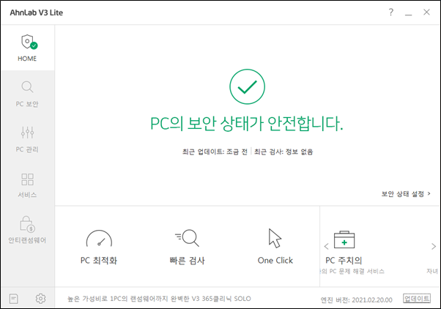Screen dimensions: 441x309
Task: Click the green checkmark status circle
Action: tap(247, 86)
